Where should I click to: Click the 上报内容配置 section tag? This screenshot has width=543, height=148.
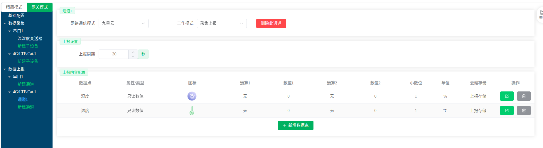[x=74, y=72]
